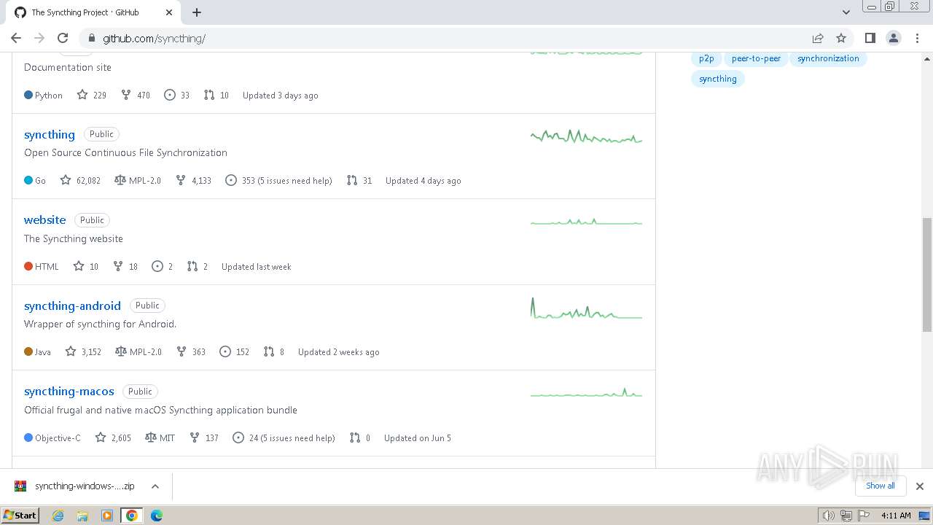Screen dimensions: 933x525
Task: View syncthing-macos forks (137)
Action: [x=204, y=438]
